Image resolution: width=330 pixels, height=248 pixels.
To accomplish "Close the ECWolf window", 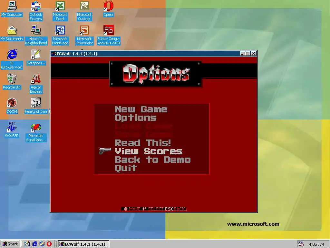I will coord(254,54).
